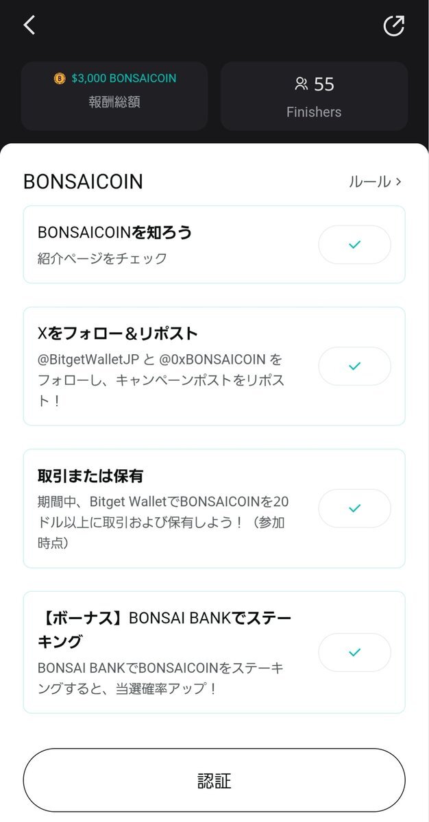Viewport: 429px width, 822px height.
Task: Tap checkmark for BONSAI BANK staking bonus
Action: pos(354,652)
